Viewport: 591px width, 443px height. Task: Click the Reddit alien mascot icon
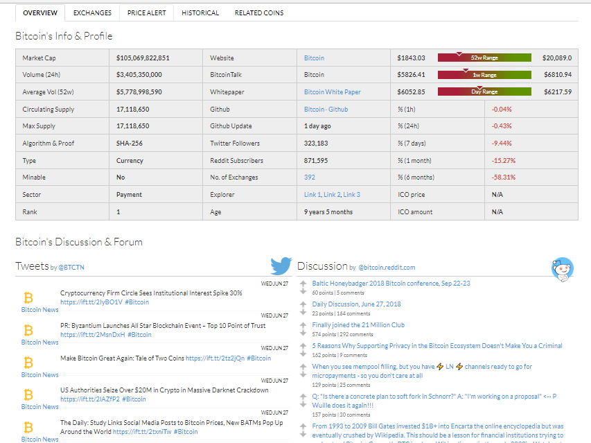coord(563,269)
